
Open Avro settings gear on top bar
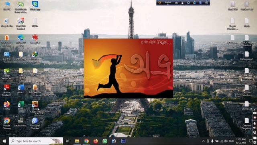point(188,3)
